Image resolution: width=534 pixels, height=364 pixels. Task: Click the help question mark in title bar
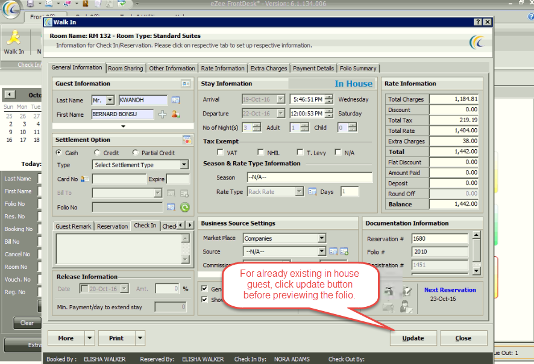coord(478,22)
